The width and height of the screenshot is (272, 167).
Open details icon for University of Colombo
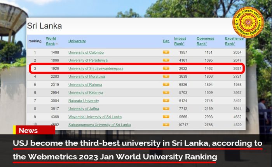tap(166, 52)
